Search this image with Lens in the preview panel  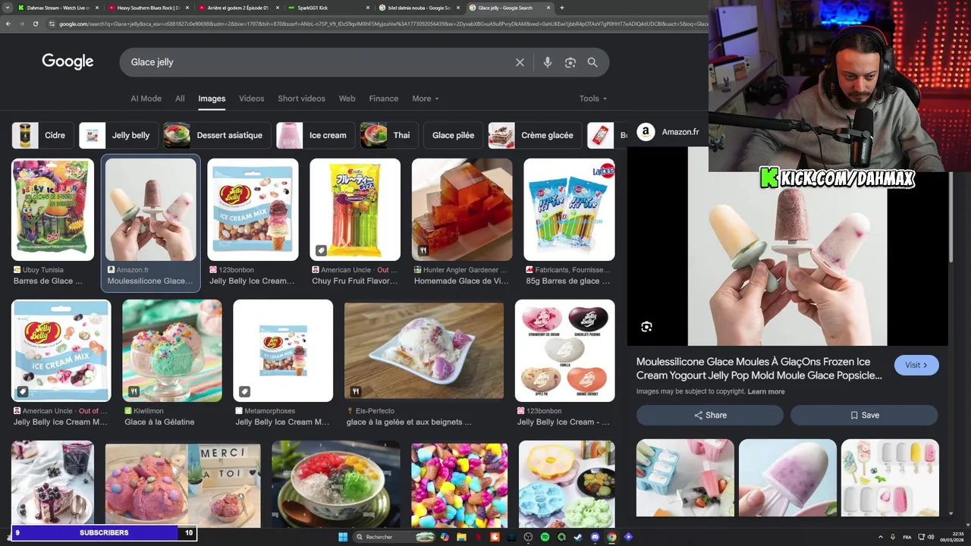(x=646, y=327)
